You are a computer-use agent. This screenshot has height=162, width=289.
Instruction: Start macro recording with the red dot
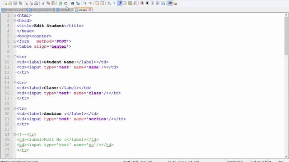pyautogui.click(x=142, y=3)
